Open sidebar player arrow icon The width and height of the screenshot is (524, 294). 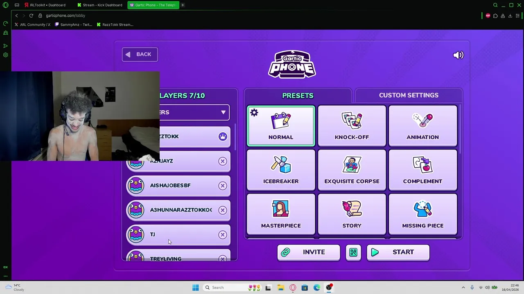click(6, 46)
